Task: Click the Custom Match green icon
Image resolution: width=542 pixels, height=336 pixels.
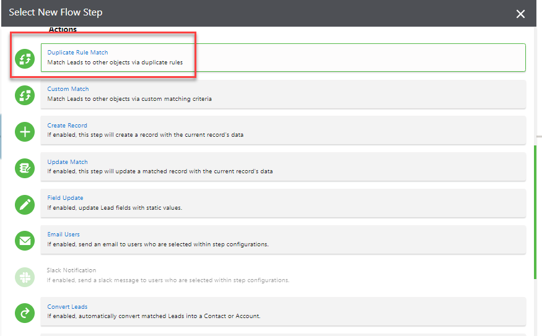Action: pos(25,95)
